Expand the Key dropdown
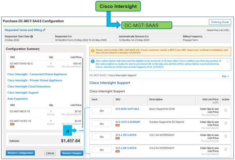The image size is (235, 160). [x=226, y=76]
